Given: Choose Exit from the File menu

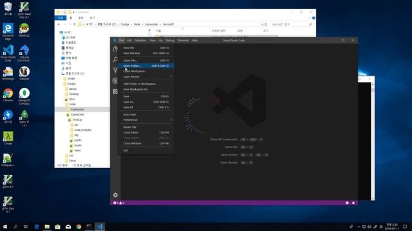Looking at the screenshot, I should click(146, 151).
